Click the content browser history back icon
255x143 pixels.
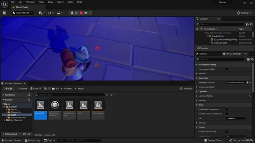[45, 89]
